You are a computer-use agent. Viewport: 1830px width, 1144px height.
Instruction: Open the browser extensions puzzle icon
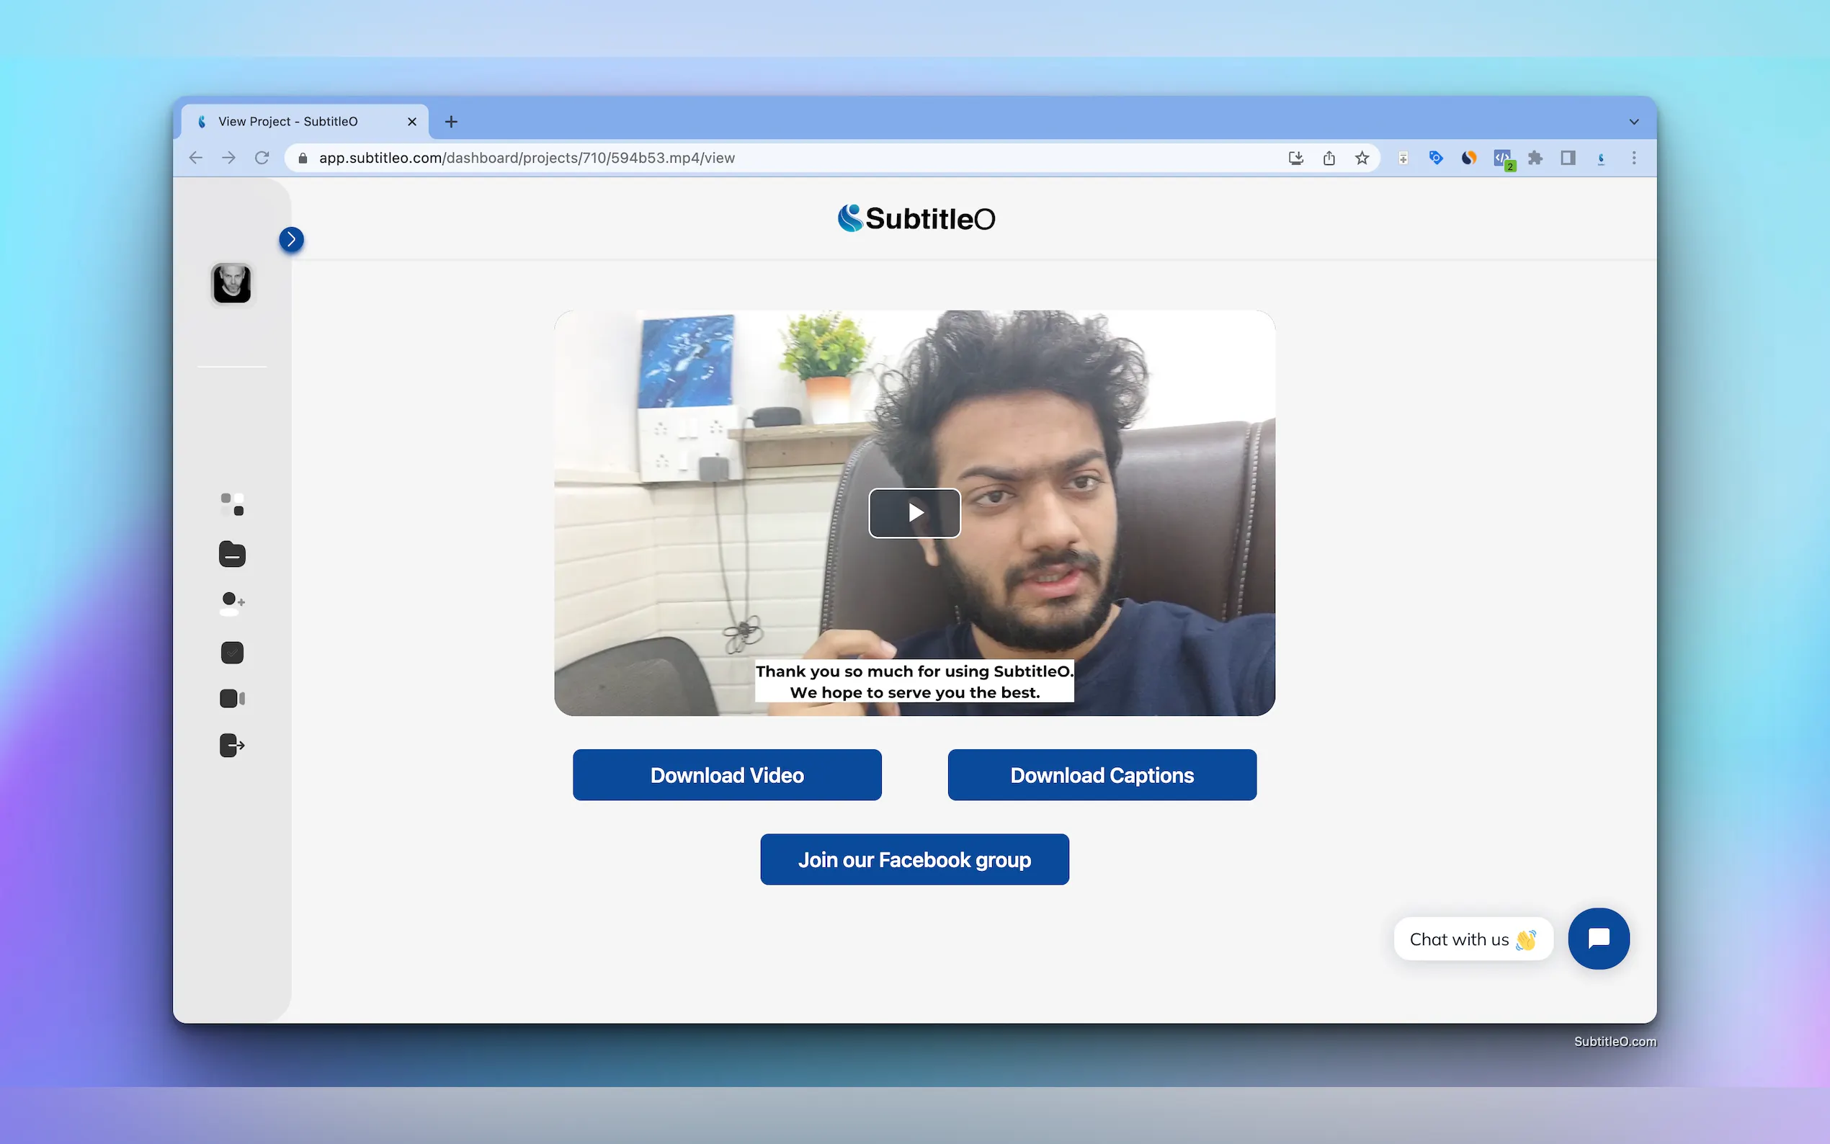1535,158
